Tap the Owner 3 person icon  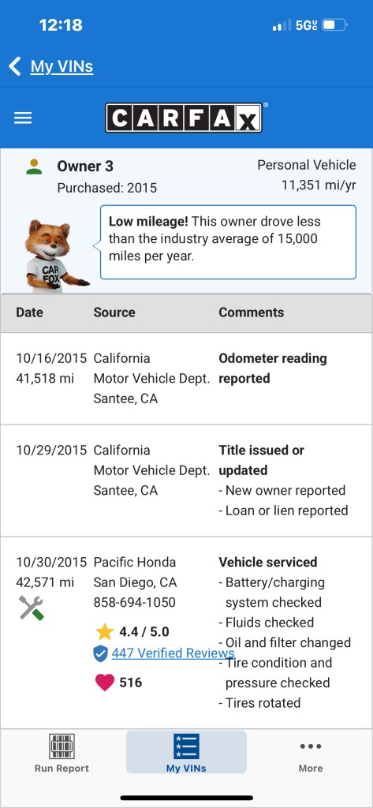(x=34, y=166)
